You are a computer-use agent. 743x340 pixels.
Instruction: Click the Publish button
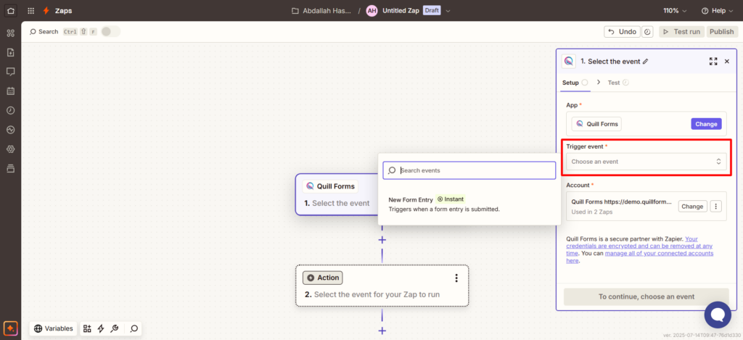(722, 32)
